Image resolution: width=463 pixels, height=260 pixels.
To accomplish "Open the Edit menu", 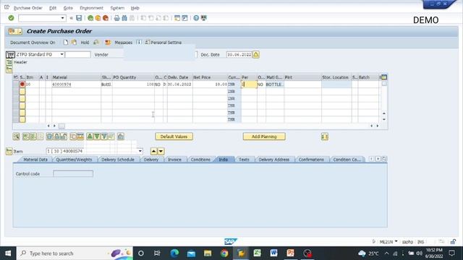I will click(53, 8).
